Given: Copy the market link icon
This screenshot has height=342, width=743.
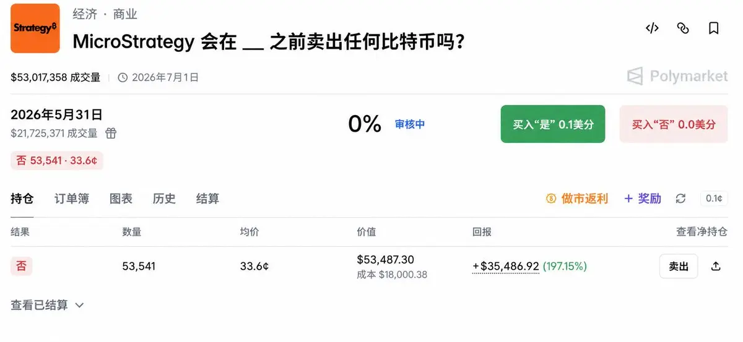Looking at the screenshot, I should [683, 28].
